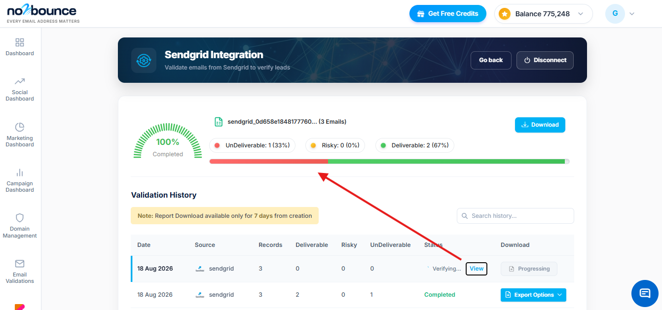Click the Email Validations envelope icon
This screenshot has height=310, width=662.
pos(20,264)
